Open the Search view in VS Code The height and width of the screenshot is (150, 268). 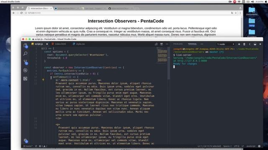coord(26,54)
